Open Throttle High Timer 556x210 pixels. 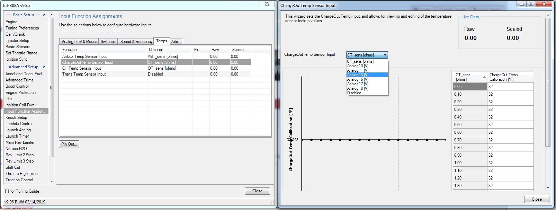(22, 174)
